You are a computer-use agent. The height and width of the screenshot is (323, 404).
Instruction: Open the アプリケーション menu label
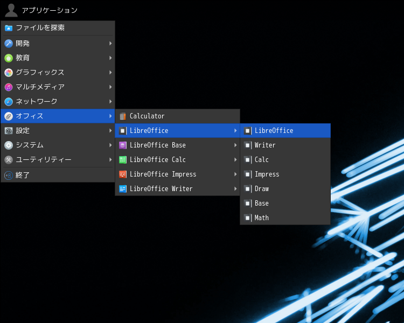coord(50,10)
